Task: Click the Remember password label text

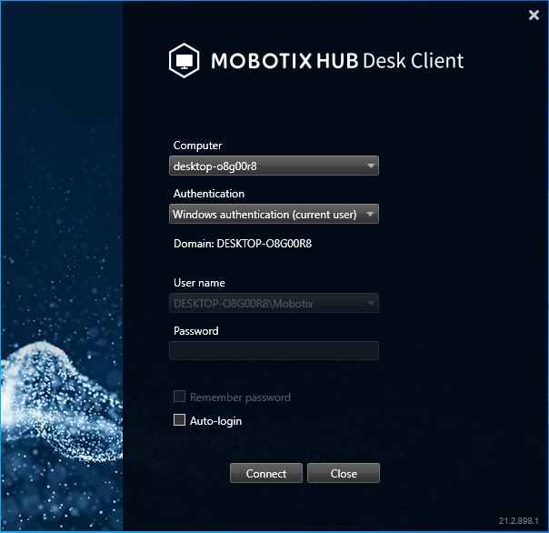Action: [x=240, y=397]
